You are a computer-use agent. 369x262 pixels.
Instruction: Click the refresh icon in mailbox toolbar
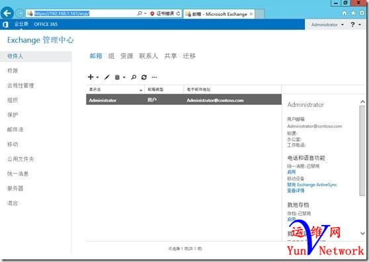[x=144, y=77]
